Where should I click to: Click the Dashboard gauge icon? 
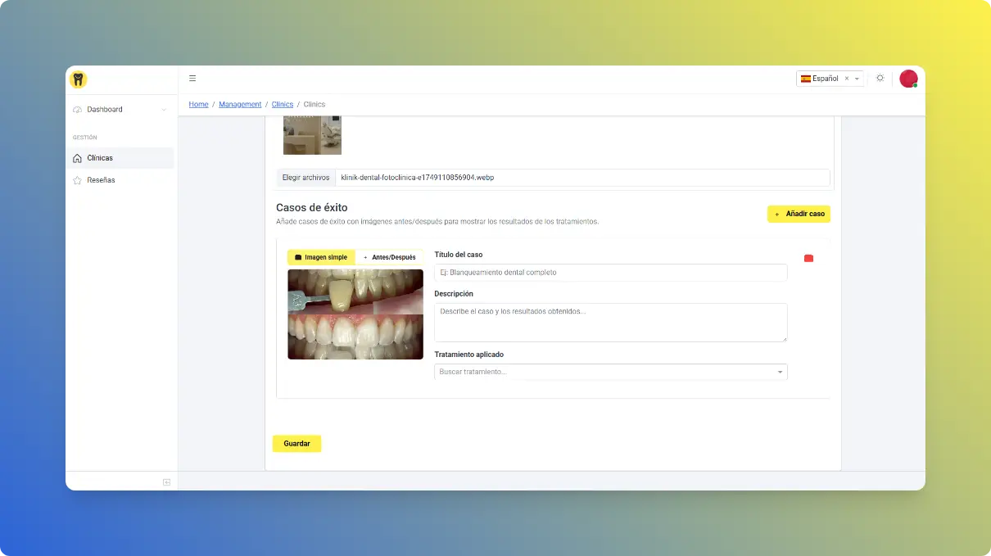point(77,110)
